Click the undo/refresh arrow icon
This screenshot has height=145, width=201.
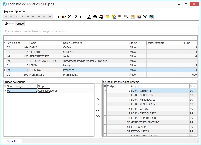click(76, 17)
